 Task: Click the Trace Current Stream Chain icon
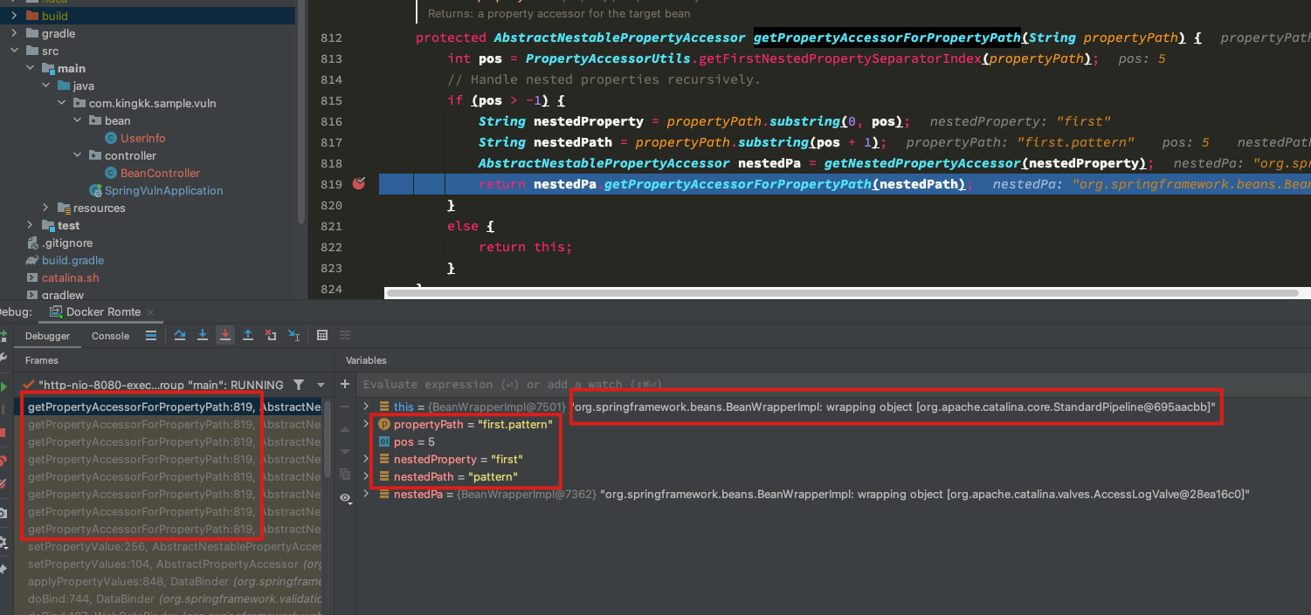[x=345, y=335]
